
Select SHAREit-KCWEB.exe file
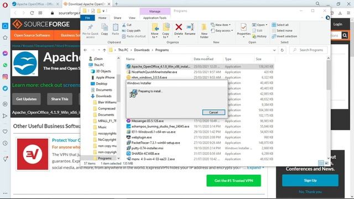click(145, 154)
